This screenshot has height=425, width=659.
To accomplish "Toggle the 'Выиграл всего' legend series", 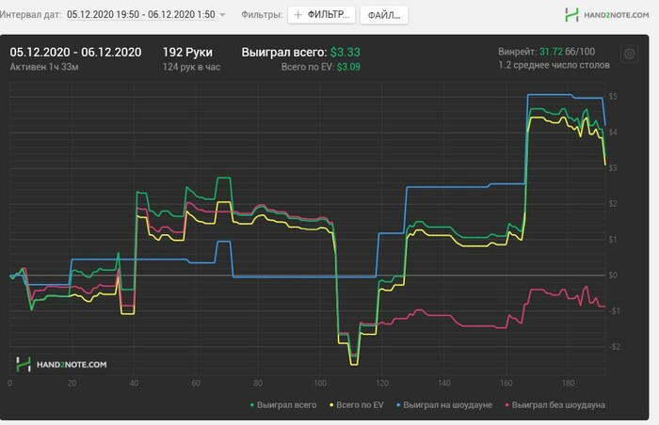I will pos(283,405).
